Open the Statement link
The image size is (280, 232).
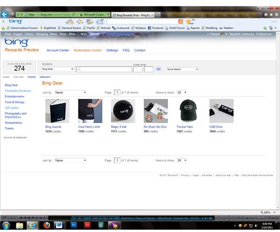pyautogui.click(x=45, y=77)
